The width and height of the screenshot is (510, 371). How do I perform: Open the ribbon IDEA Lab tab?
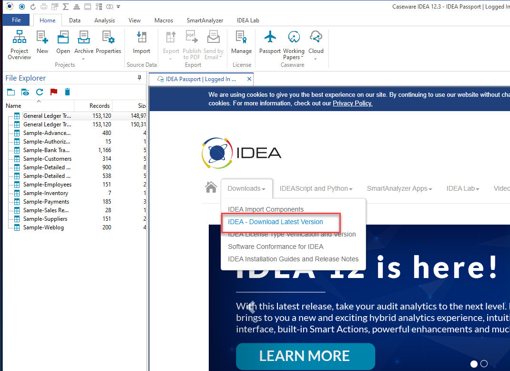pyautogui.click(x=248, y=20)
